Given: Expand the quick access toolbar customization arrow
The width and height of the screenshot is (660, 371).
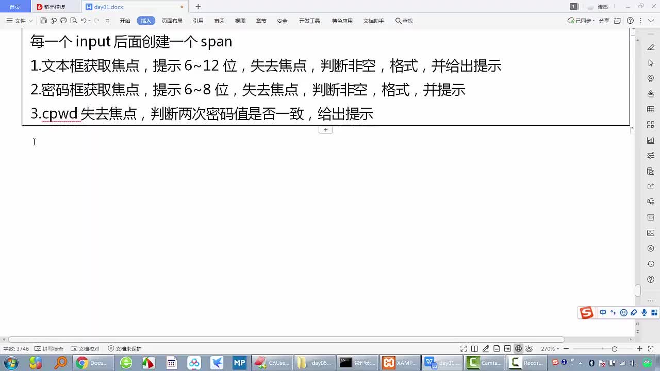Looking at the screenshot, I should [107, 21].
